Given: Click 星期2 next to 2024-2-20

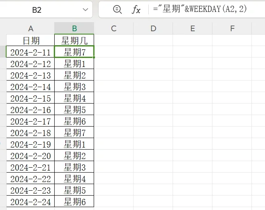Looking at the screenshot, I should (x=74, y=155).
